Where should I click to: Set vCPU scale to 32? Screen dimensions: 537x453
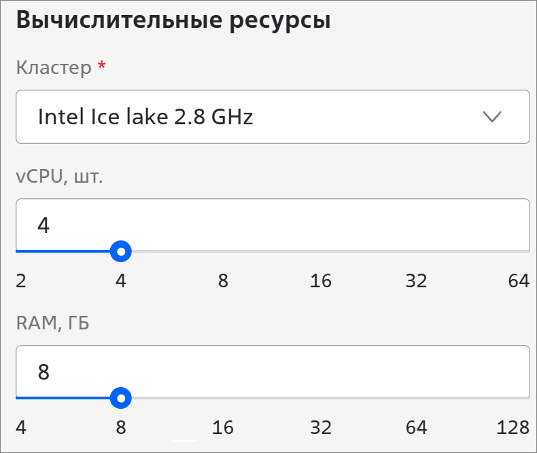pos(416,280)
